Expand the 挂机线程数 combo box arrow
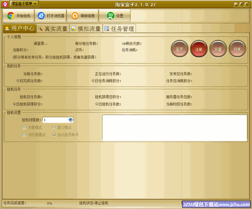Viewport: 252px width, 209px height. pos(70,120)
